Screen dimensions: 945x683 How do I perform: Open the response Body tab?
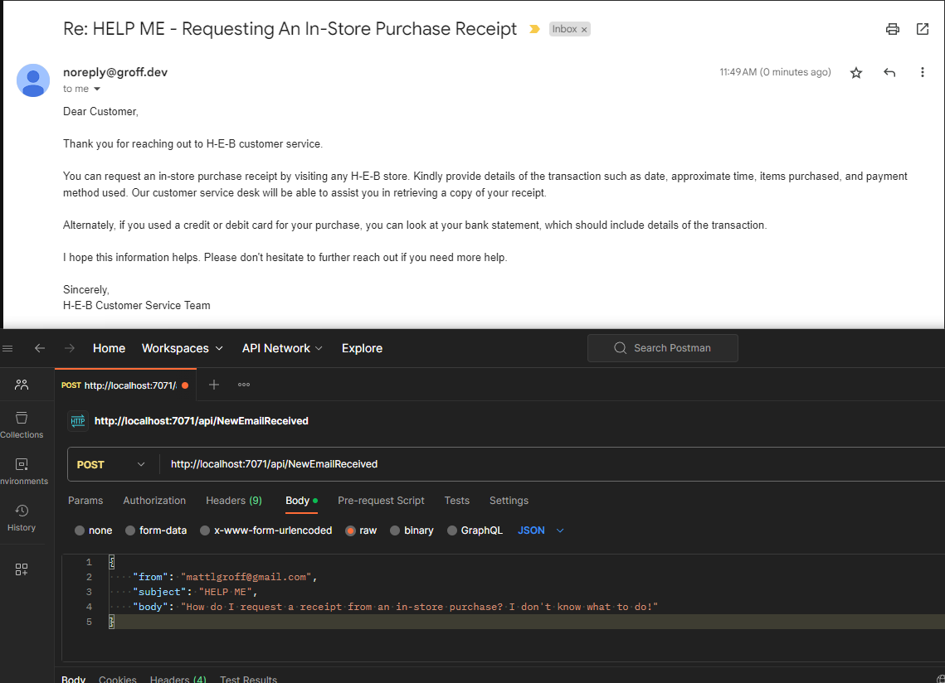(74, 679)
